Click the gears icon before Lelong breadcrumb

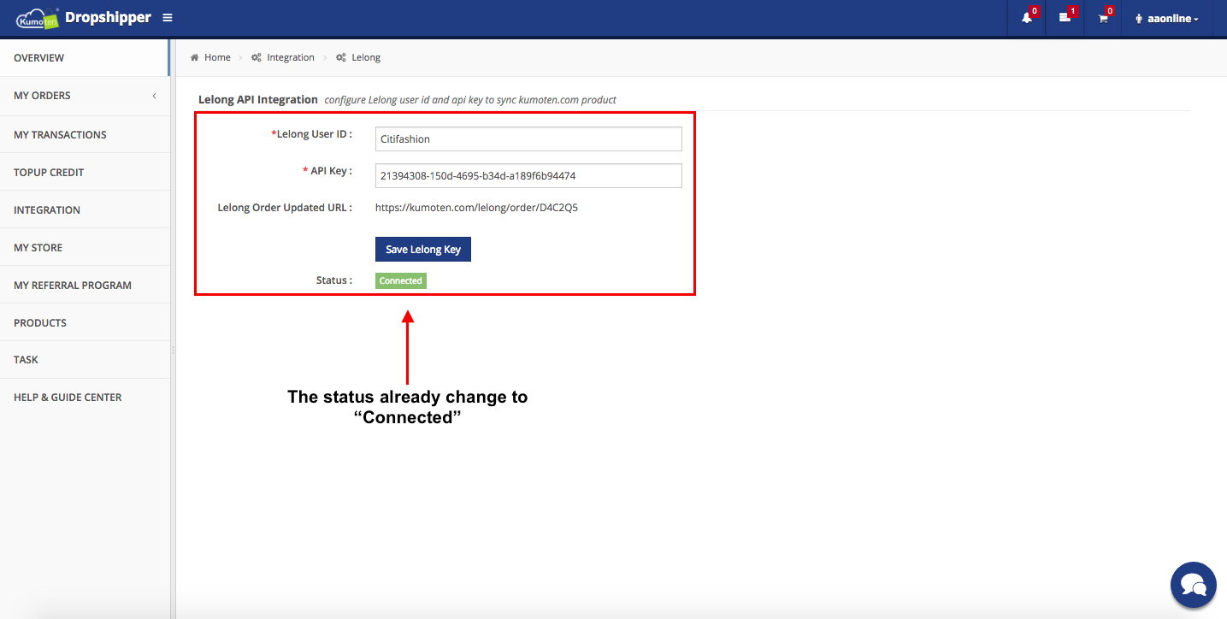pyautogui.click(x=341, y=57)
